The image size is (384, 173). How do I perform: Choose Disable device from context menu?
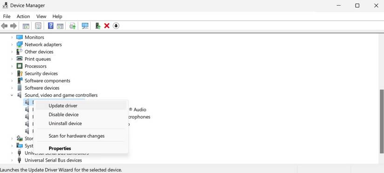pos(81,114)
